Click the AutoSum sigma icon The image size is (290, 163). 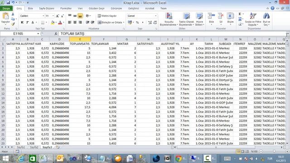[x=240, y=14]
